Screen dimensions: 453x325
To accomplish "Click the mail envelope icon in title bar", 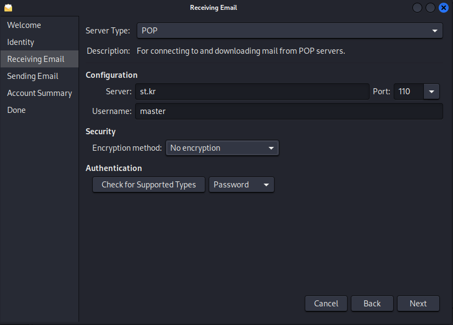I will tap(8, 8).
